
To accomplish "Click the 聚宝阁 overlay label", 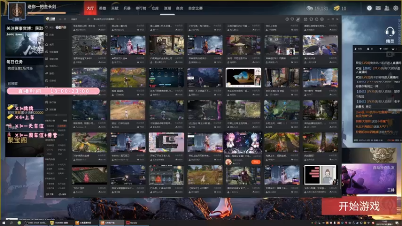I will coord(17,140).
